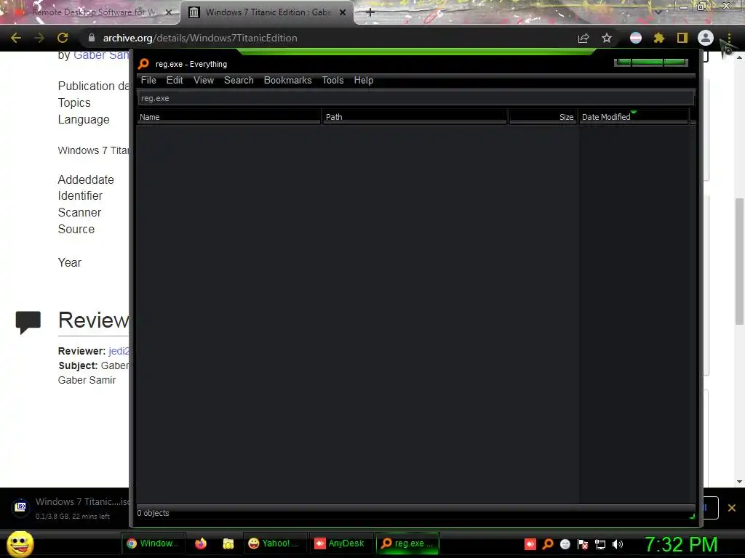Click the archive.org URL in address bar
This screenshot has height=558, width=745.
coord(200,38)
